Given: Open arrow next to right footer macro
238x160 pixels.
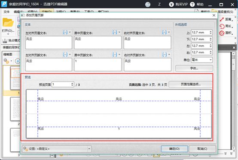Looking at the screenshot, I should (169, 54).
